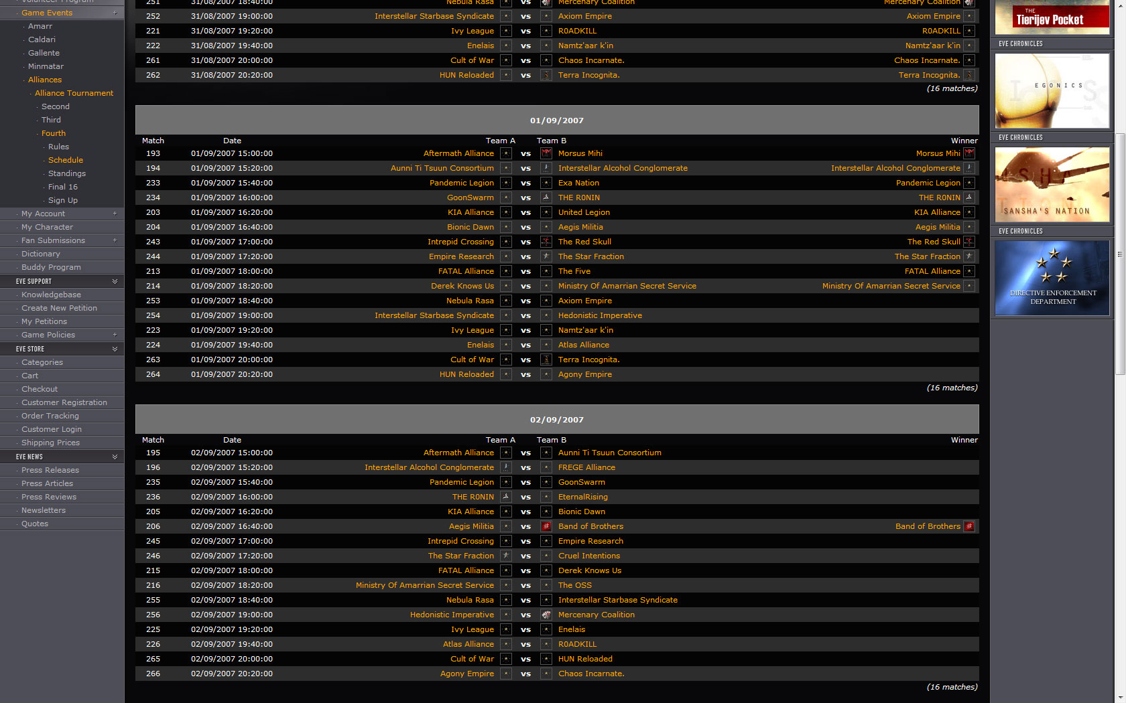Click the winner logo in match 193's row
The width and height of the screenshot is (1126, 703).
[969, 153]
